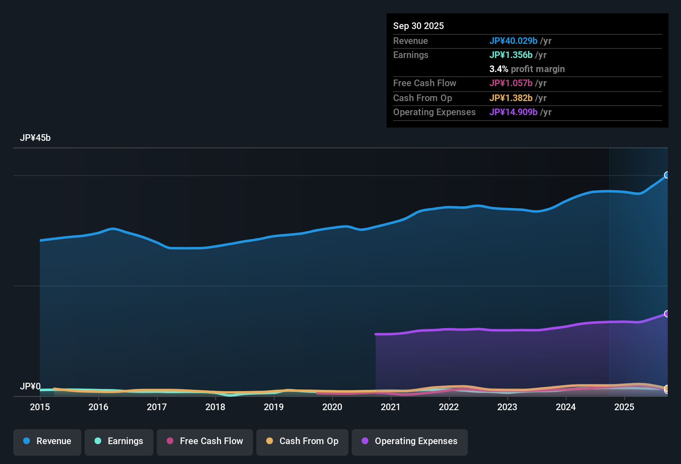Click the teal Earnings legend dot
This screenshot has width=681, height=464.
pos(98,441)
